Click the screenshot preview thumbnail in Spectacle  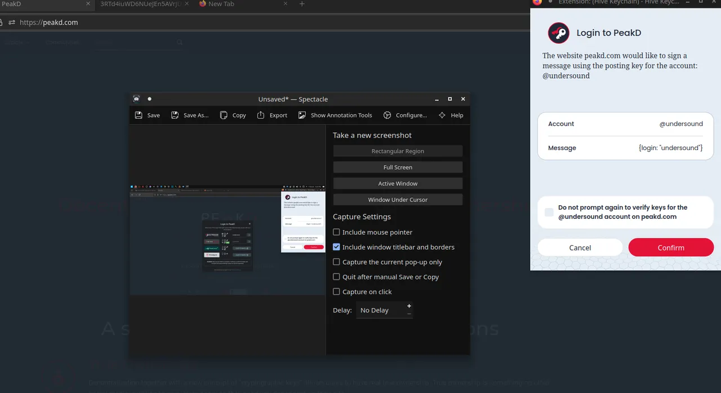point(228,240)
